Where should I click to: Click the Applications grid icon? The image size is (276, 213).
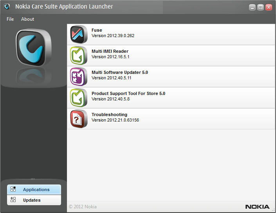click(13, 189)
